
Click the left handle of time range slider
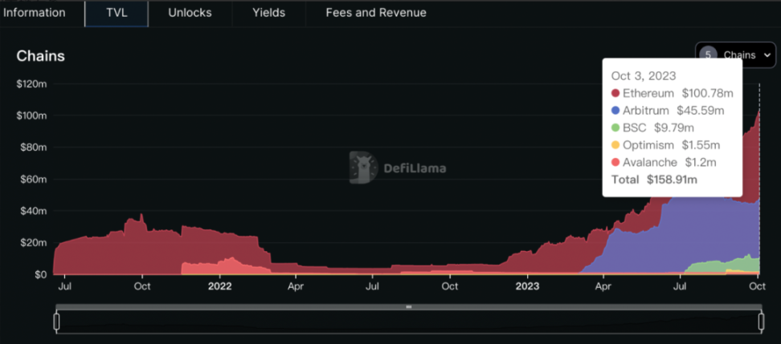(56, 322)
